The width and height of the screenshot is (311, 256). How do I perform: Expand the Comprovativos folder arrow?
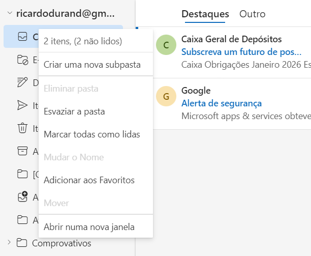[9, 242]
